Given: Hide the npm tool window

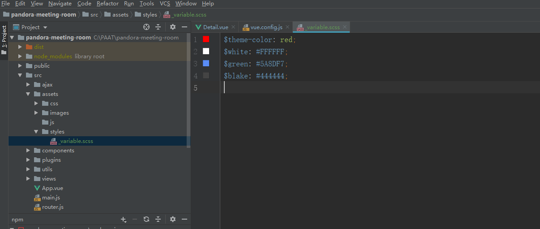Looking at the screenshot, I should click(x=184, y=219).
